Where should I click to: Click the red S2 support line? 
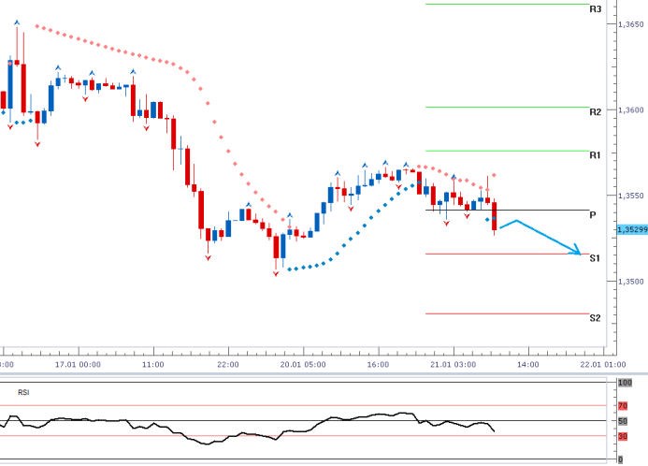[508, 313]
